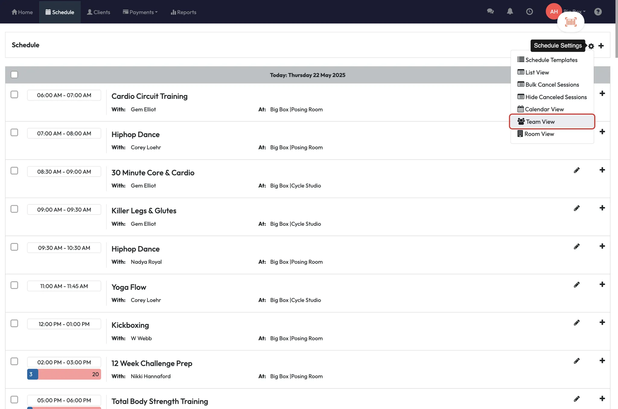Screen dimensions: 618x409
Task: Click plus icon on Kickboxing row
Action: coord(602,322)
